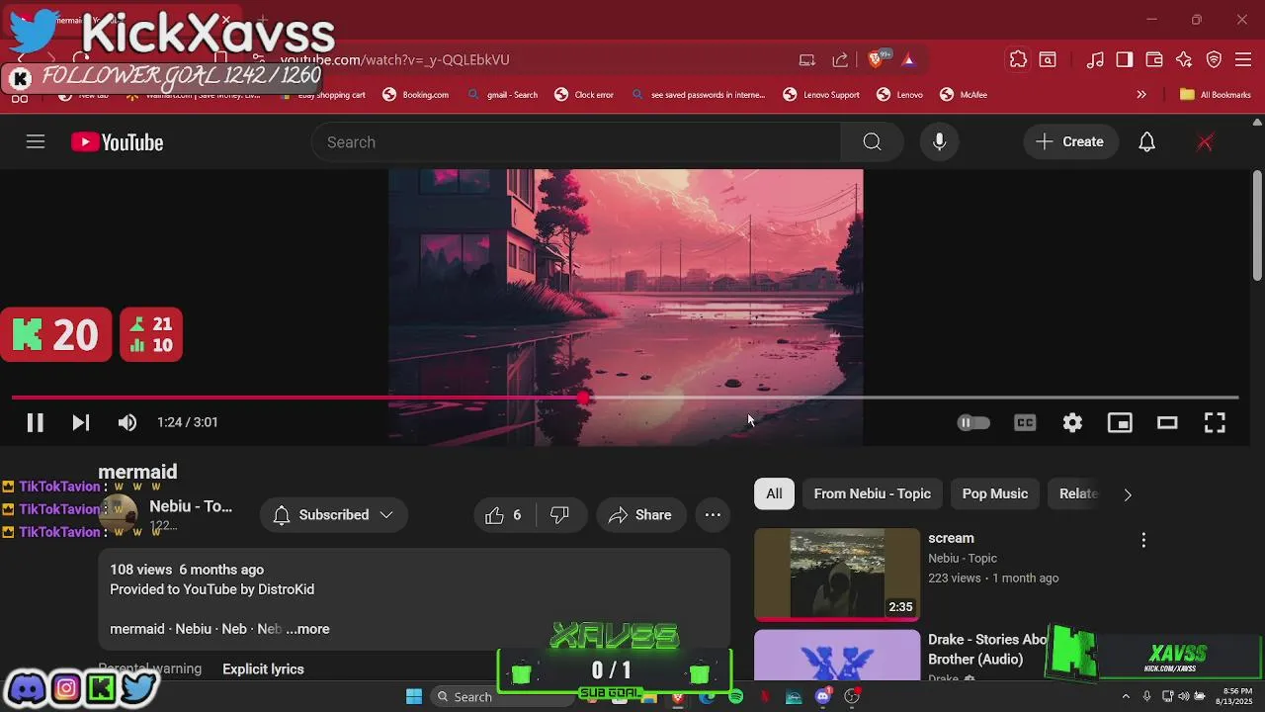
Task: Click the magnifier search button on YouTube
Action: 872,142
